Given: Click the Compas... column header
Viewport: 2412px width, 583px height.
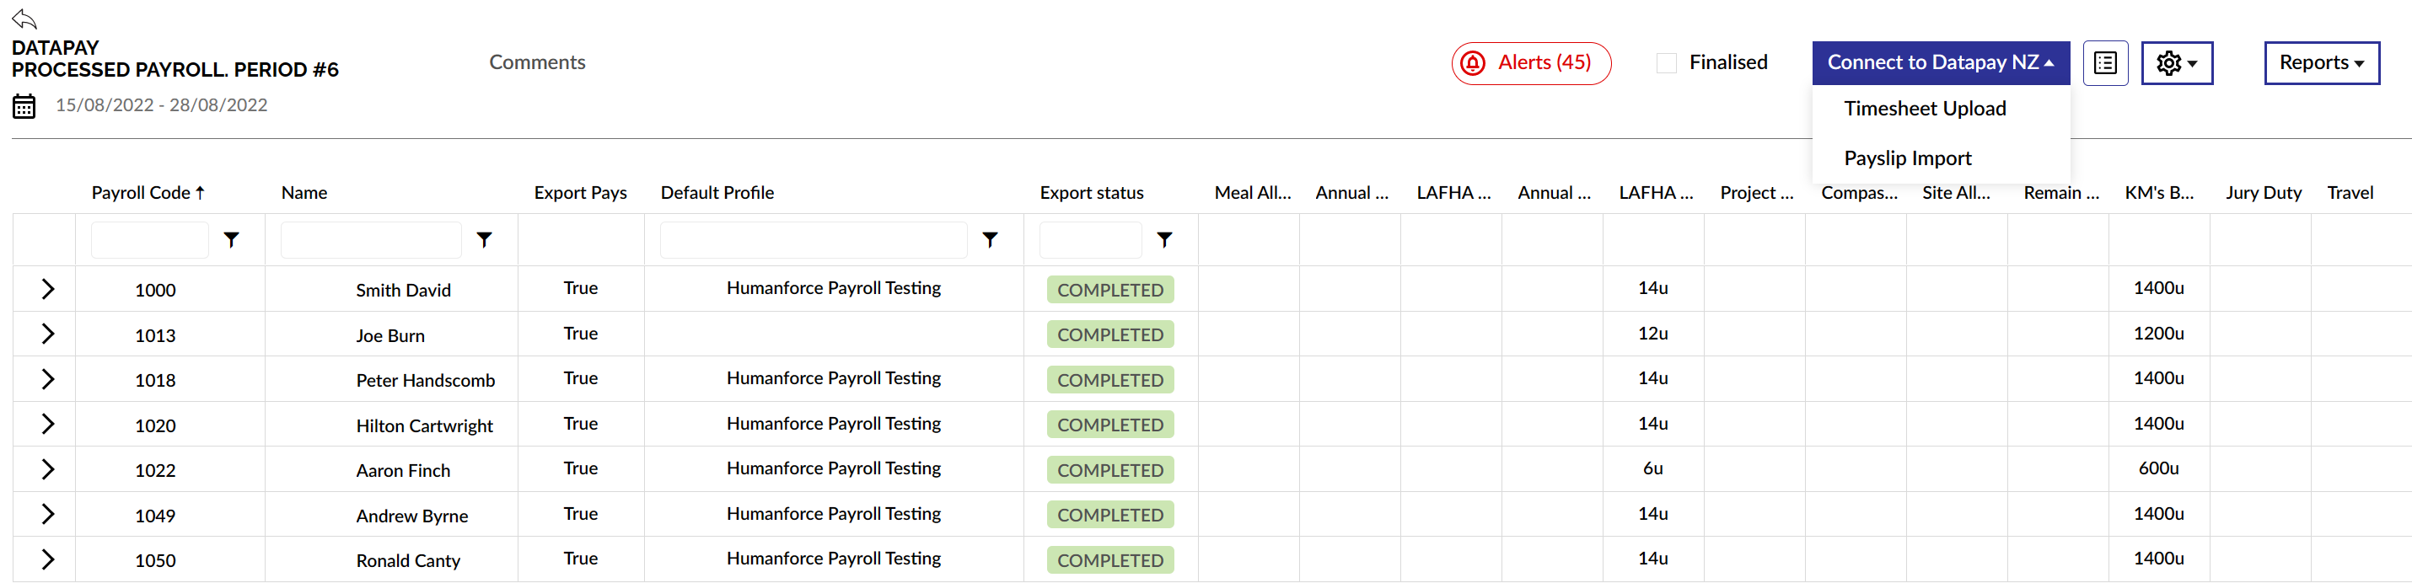Looking at the screenshot, I should pyautogui.click(x=1859, y=193).
